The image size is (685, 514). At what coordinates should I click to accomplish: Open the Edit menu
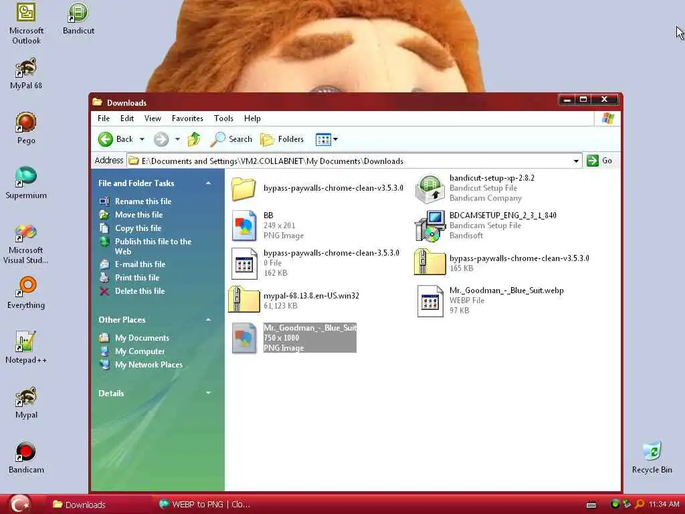click(127, 118)
